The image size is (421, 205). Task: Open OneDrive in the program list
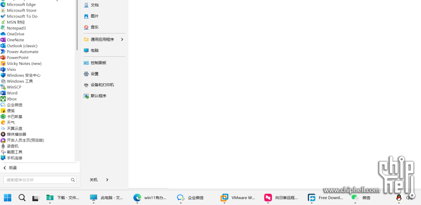pos(12,34)
